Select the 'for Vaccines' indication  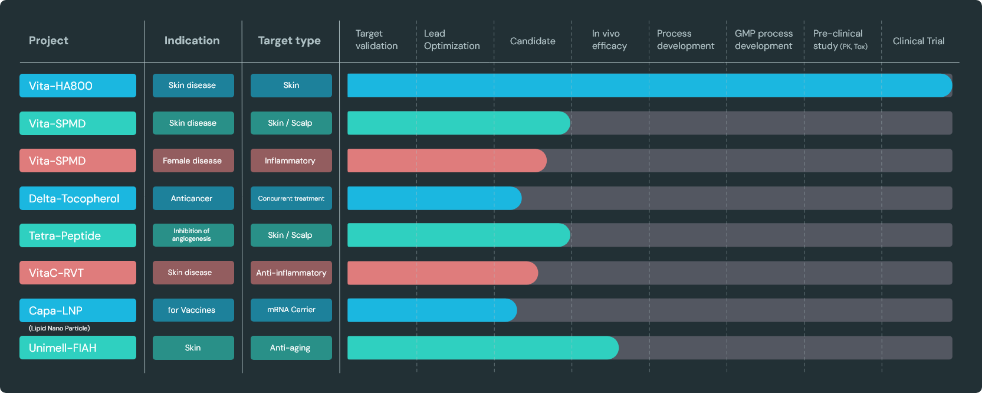click(x=193, y=310)
